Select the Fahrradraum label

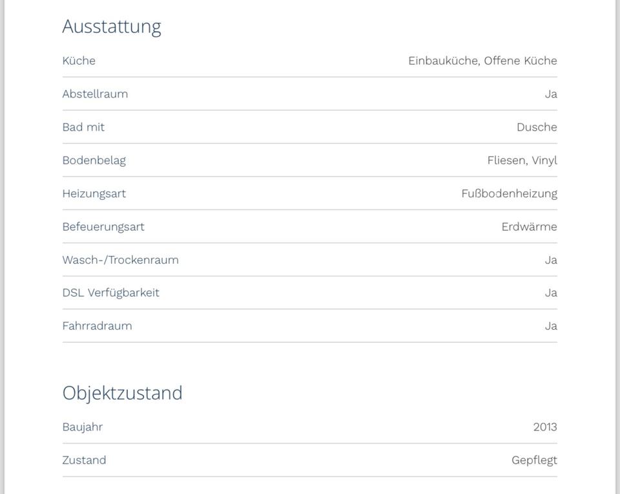tap(97, 326)
